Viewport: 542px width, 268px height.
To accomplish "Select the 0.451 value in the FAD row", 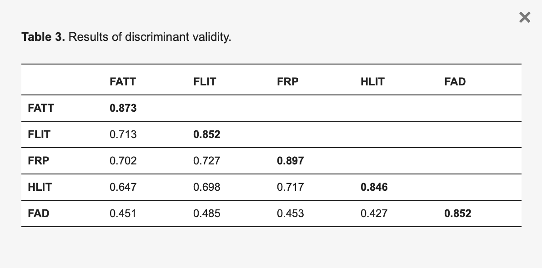I will [x=123, y=213].
